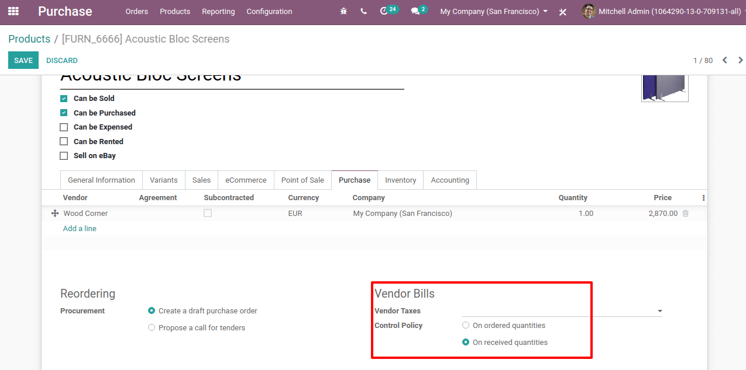Sort by Vendor column header
The width and height of the screenshot is (746, 370).
[x=75, y=198]
